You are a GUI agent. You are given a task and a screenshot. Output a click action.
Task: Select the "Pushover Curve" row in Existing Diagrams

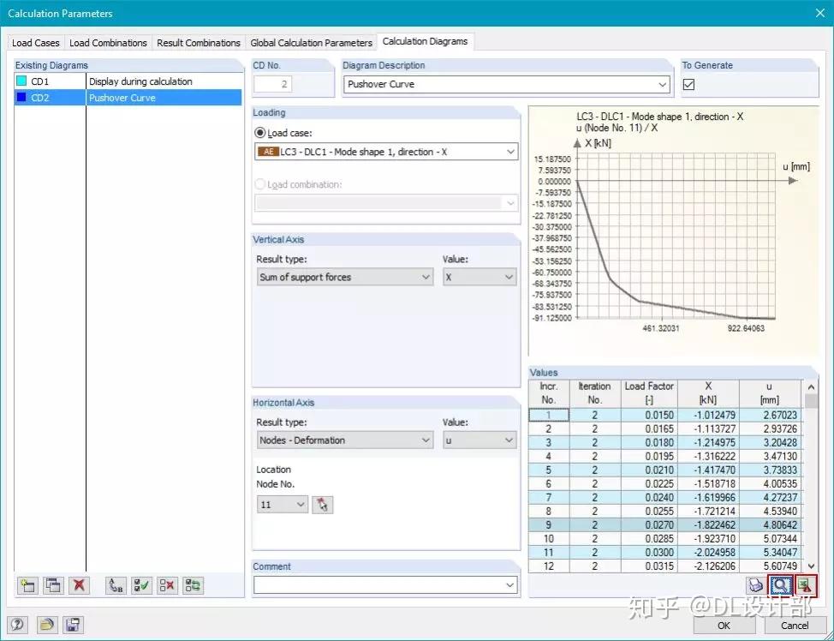[x=128, y=98]
